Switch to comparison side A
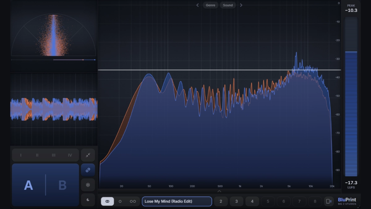 (x=28, y=185)
